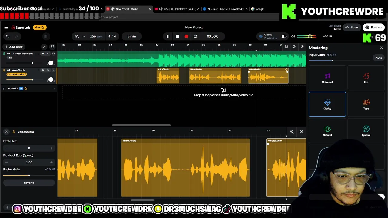Image resolution: width=388 pixels, height=218 pixels.
Task: Open Voice/Audio track three-dot menu
Action: tap(38, 70)
